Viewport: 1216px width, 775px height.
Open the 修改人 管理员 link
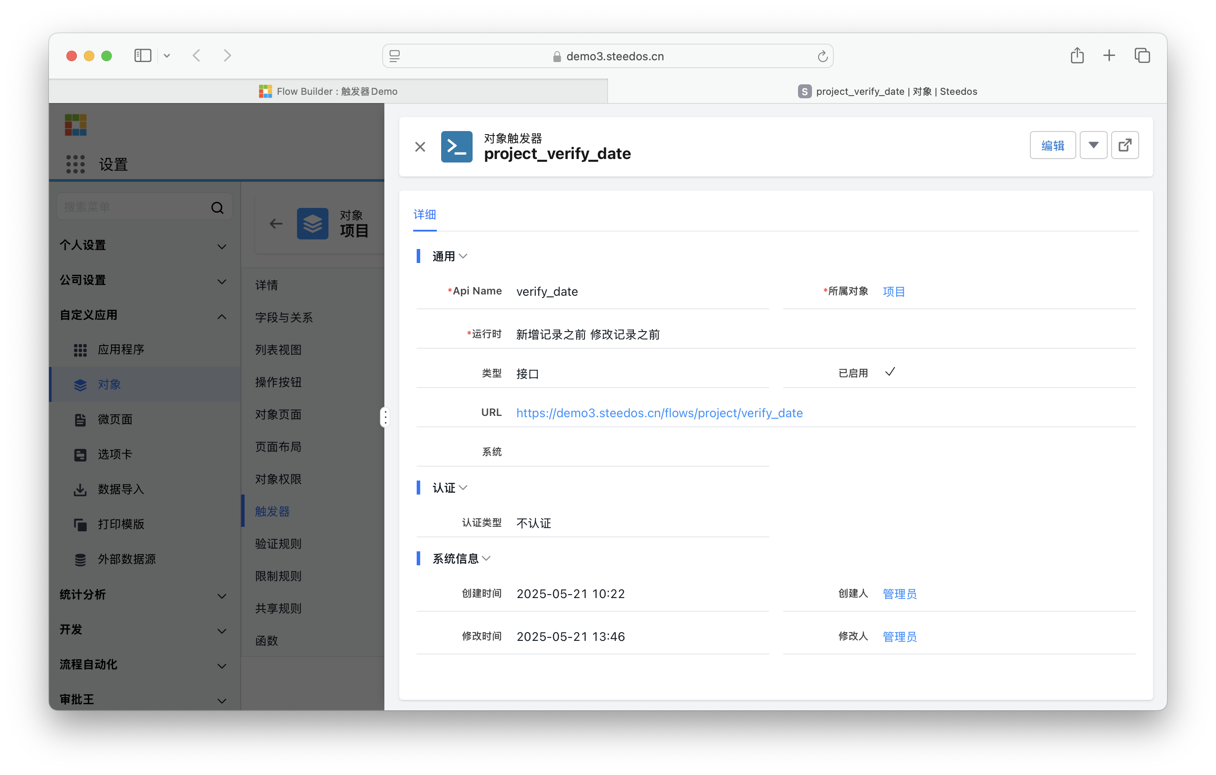(x=899, y=637)
